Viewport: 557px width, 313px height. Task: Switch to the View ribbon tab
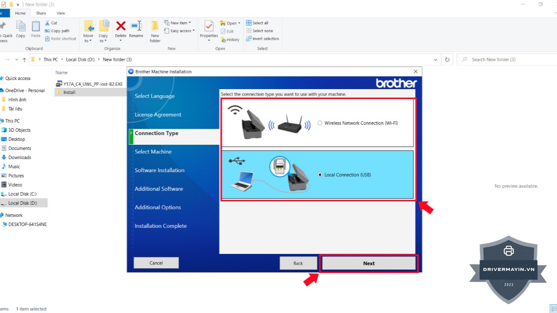(x=61, y=13)
